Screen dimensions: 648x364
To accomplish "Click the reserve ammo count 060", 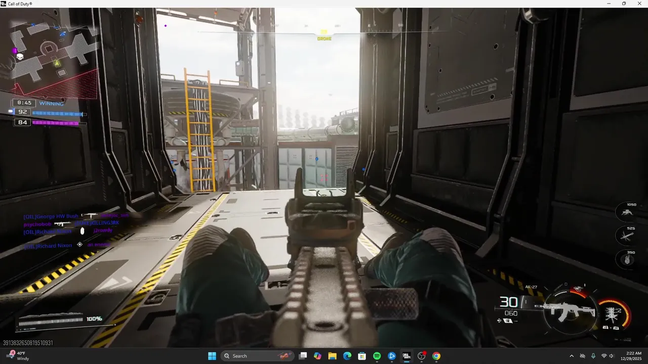I will (511, 313).
